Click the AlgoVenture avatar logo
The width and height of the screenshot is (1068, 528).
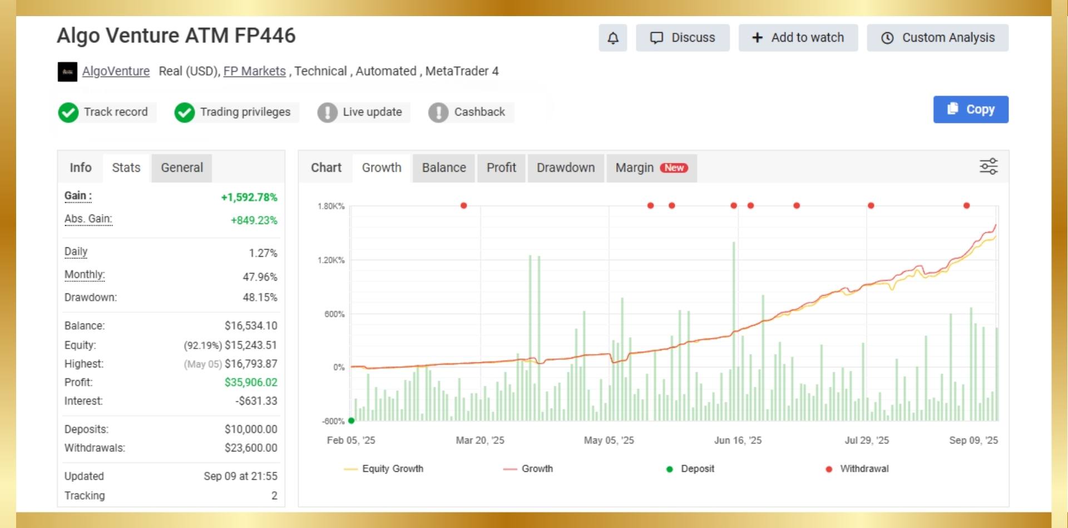pos(67,72)
